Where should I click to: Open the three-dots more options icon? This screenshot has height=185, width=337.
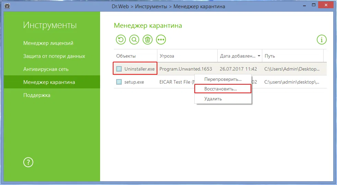161,39
